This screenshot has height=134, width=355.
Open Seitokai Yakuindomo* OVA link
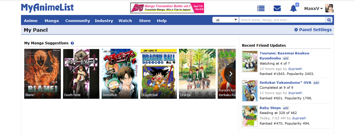pyautogui.click(x=285, y=83)
